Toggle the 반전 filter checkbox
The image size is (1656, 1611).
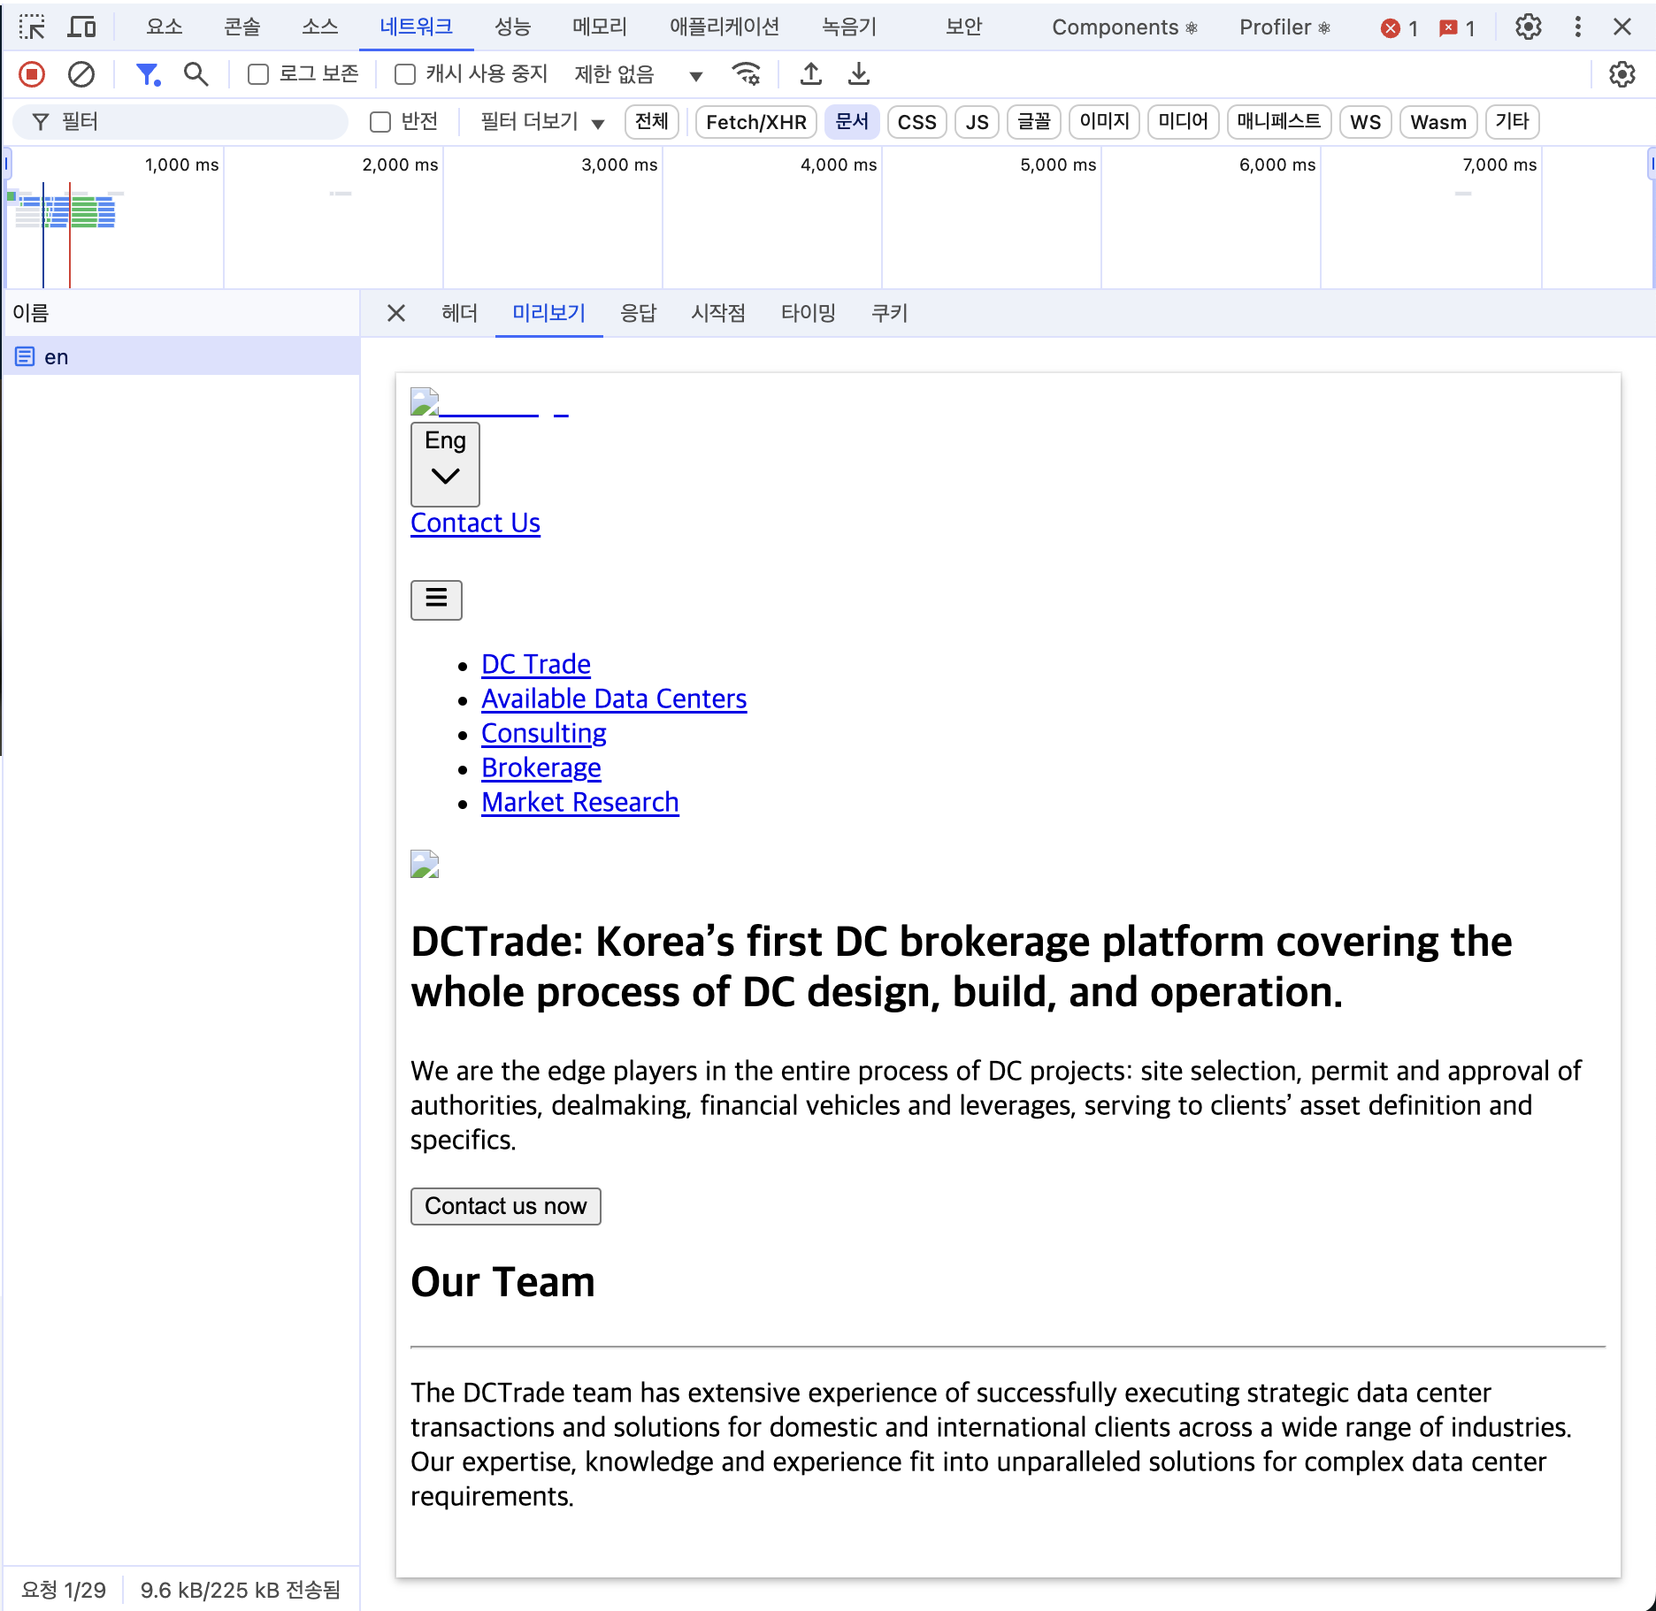pyautogui.click(x=380, y=122)
